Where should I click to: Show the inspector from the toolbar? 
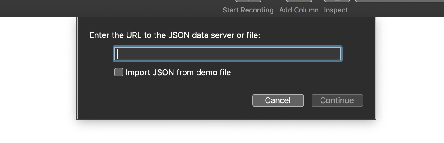(x=337, y=1)
